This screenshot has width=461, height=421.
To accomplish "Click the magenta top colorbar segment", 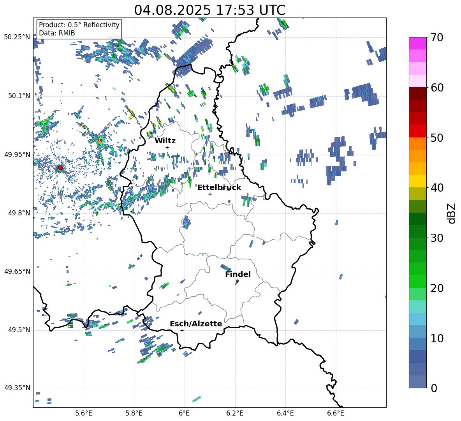I will click(x=418, y=43).
